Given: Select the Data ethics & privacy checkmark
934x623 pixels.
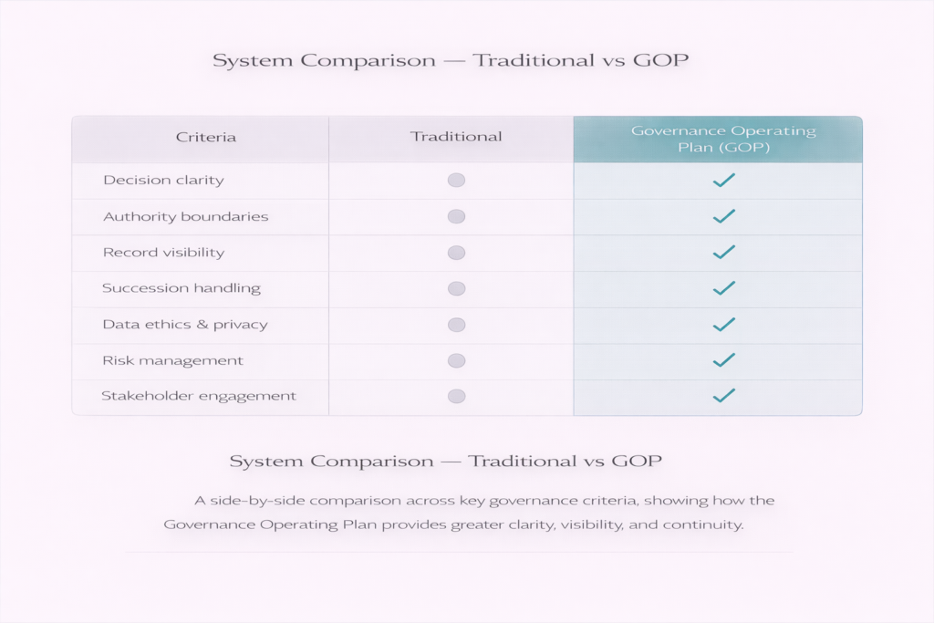Looking at the screenshot, I should [723, 324].
